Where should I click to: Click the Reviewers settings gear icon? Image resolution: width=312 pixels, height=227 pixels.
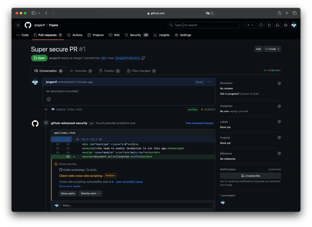click(x=279, y=83)
